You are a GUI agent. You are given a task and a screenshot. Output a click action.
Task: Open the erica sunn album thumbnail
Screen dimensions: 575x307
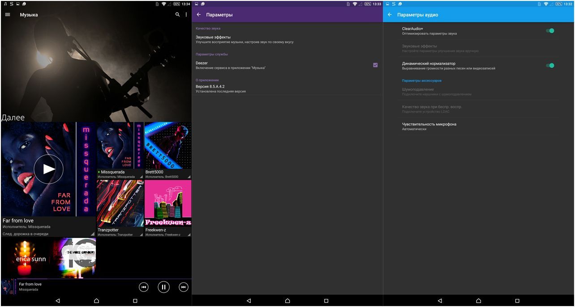(x=25, y=258)
